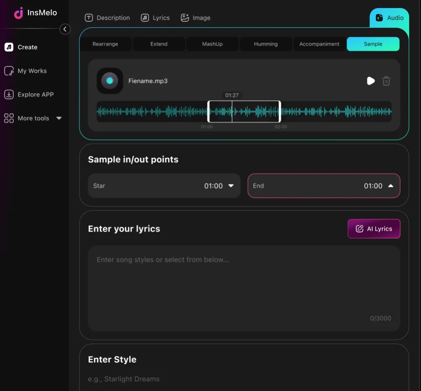Viewport: 421px width, 391px height.
Task: Collapse the sidebar with the chevron button
Action: 65,29
